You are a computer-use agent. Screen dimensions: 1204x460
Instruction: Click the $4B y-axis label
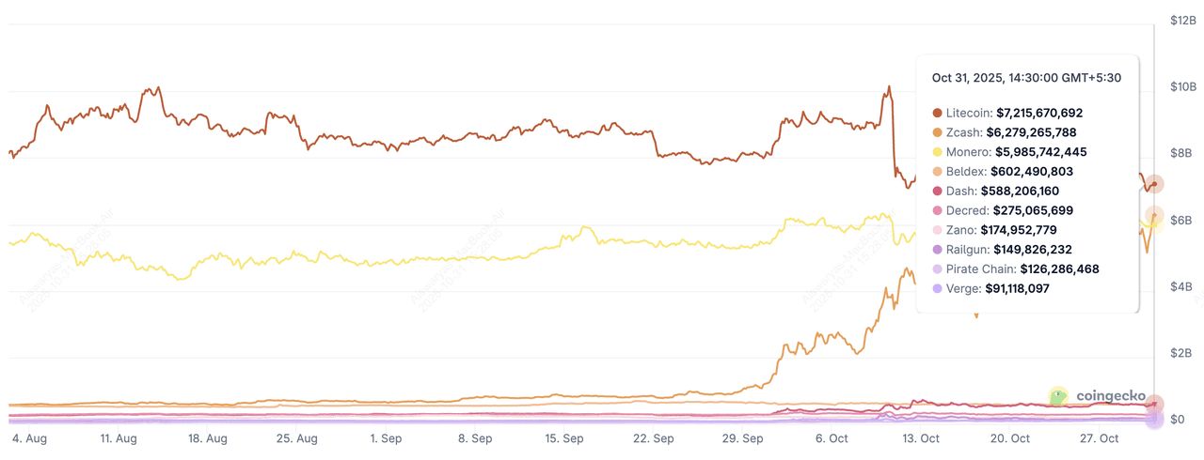pos(1181,287)
